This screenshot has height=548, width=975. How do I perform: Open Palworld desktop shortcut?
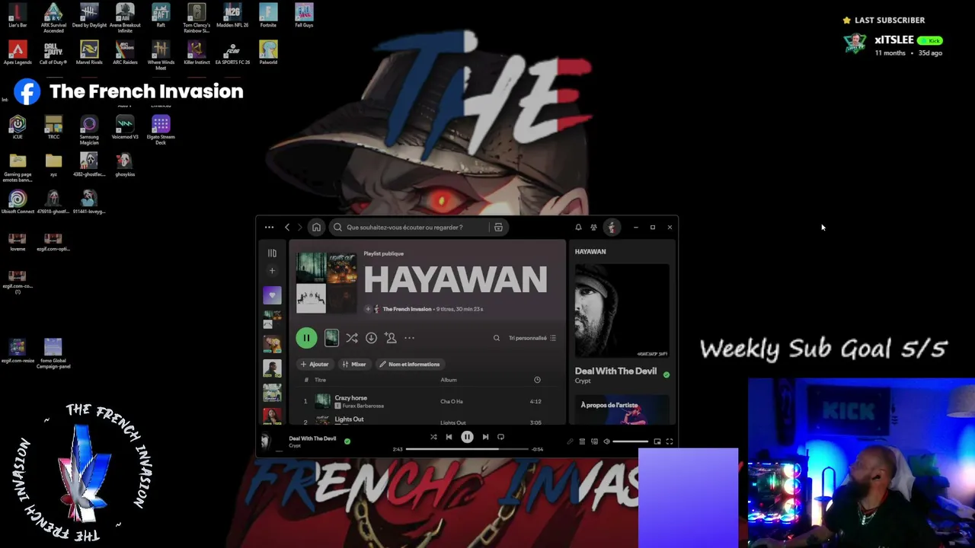point(268,53)
